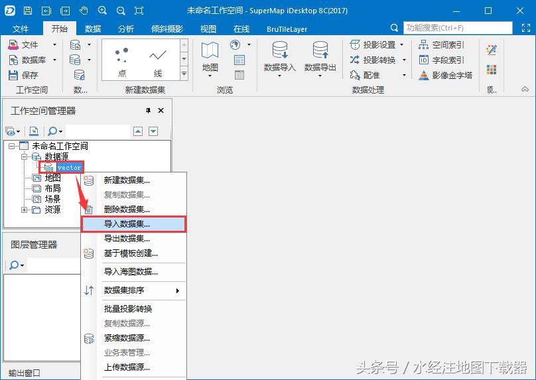This screenshot has width=536, height=380.
Task: Choose 新建数据集... in context menu
Action: [134, 180]
